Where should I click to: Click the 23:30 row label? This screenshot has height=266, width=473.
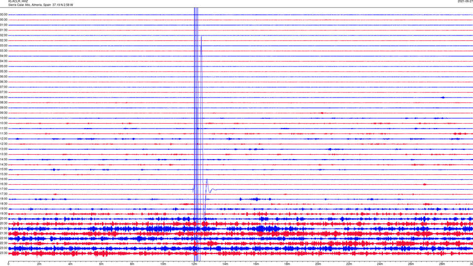pos(3,253)
